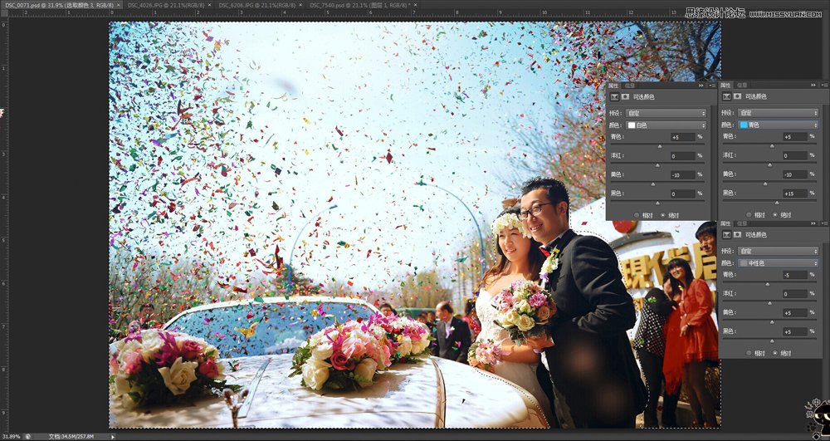Image resolution: width=830 pixels, height=441 pixels.
Task: Select the 属性 tab in the 青色 panel
Action: coord(725,85)
